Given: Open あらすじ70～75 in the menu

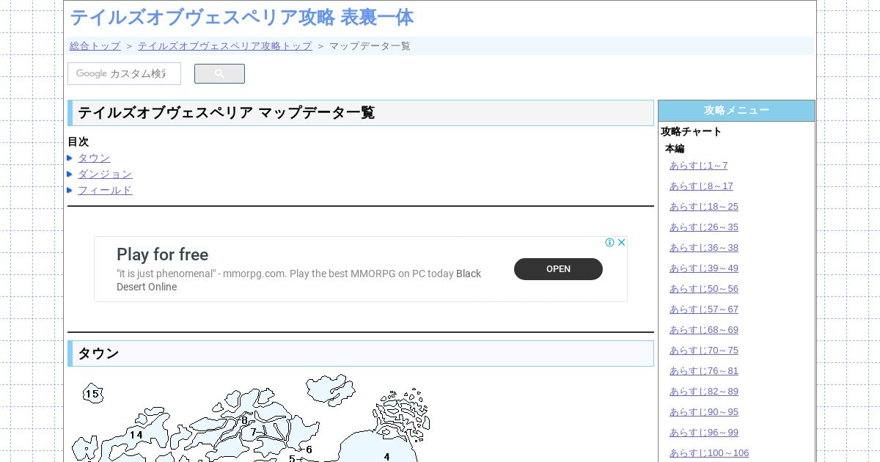Looking at the screenshot, I should (x=704, y=351).
